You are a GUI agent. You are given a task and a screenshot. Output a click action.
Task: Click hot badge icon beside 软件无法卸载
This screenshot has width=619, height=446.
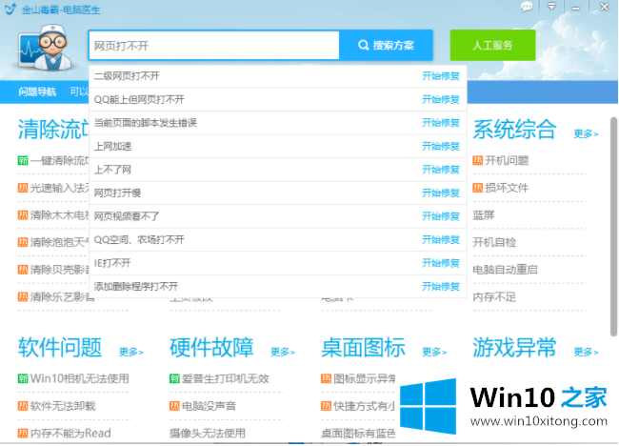click(x=23, y=406)
